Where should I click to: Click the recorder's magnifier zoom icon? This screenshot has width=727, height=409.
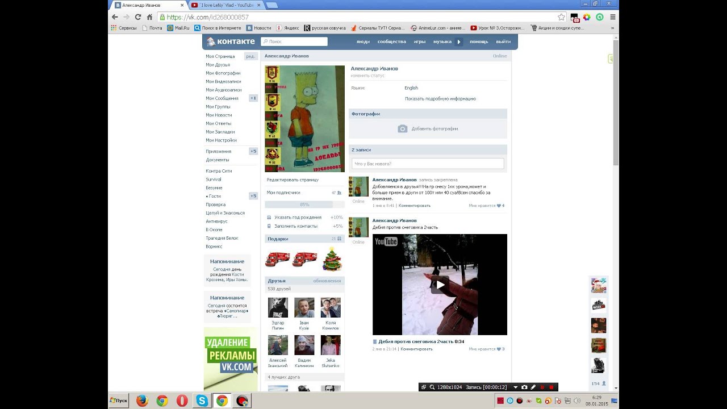click(x=432, y=387)
